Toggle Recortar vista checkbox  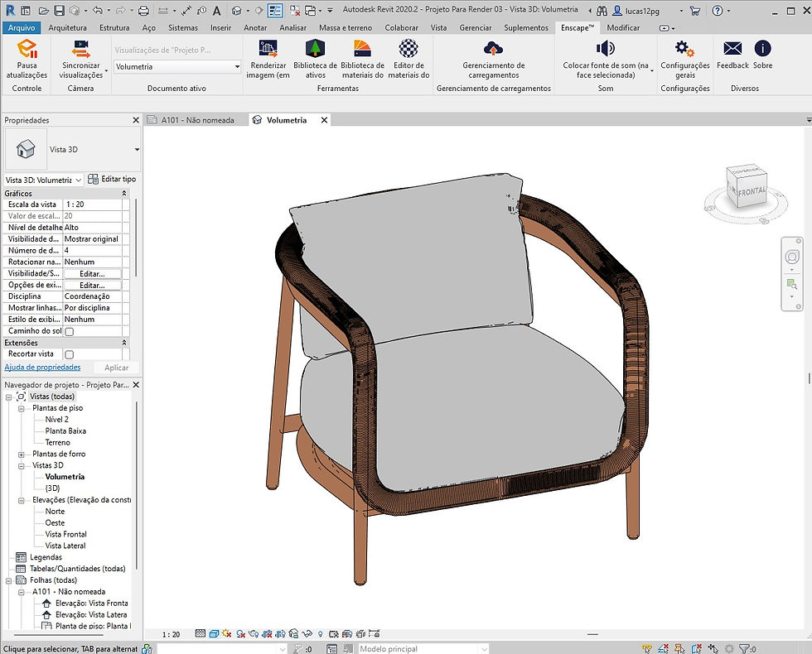coord(70,354)
